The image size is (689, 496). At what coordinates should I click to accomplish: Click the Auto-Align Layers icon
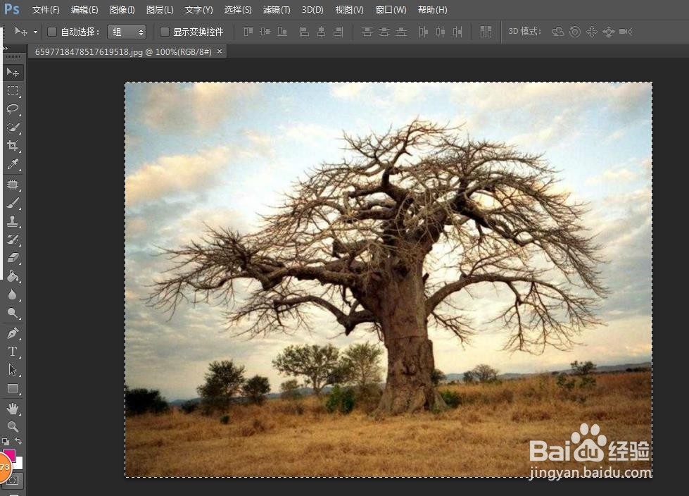click(486, 32)
